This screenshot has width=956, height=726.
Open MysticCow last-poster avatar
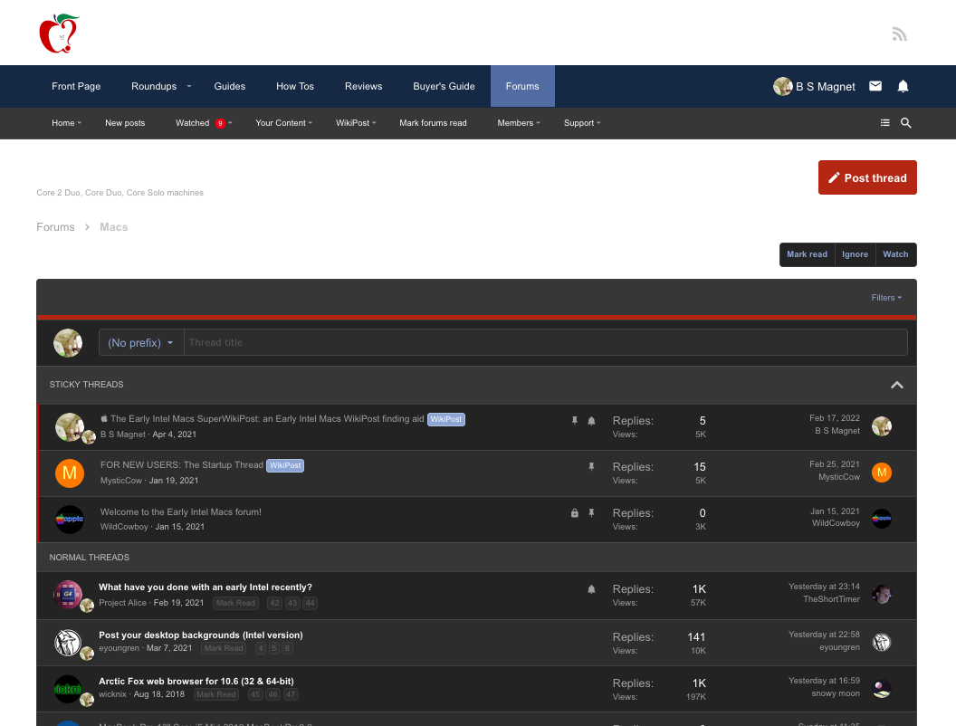[882, 473]
